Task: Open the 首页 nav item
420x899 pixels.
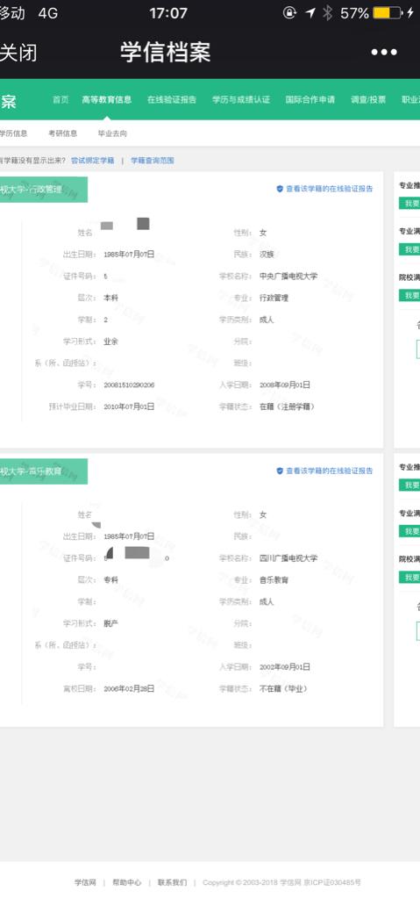Action: [61, 99]
